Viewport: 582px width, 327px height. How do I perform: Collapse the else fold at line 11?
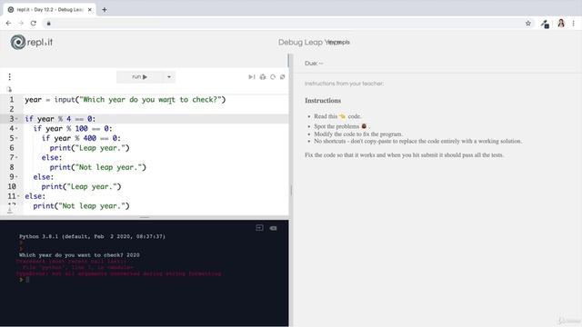click(x=18, y=196)
